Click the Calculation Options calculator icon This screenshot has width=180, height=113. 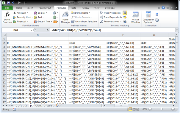[148, 14]
